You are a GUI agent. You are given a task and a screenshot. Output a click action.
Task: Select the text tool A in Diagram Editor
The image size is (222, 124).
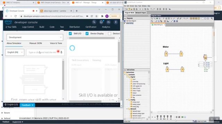(x=160, y=18)
